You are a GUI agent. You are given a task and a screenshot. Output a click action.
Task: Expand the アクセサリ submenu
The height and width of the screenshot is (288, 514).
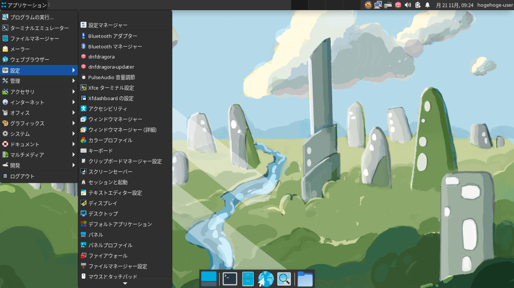39,91
